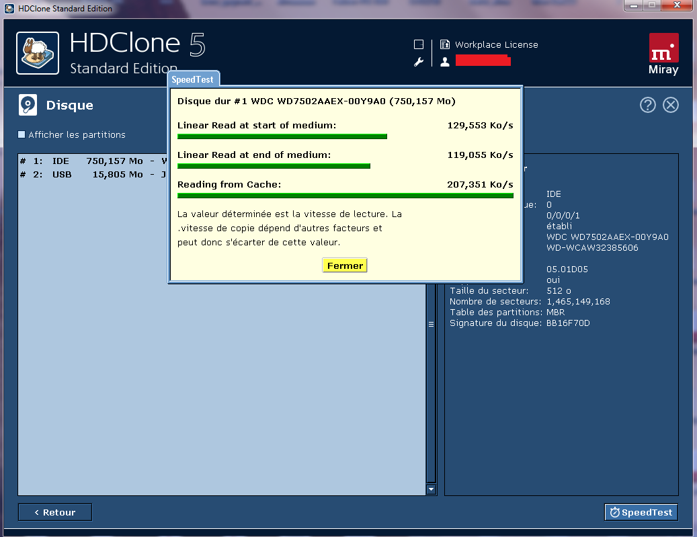697x537 pixels.
Task: Open the help question mark icon
Action: coord(648,105)
